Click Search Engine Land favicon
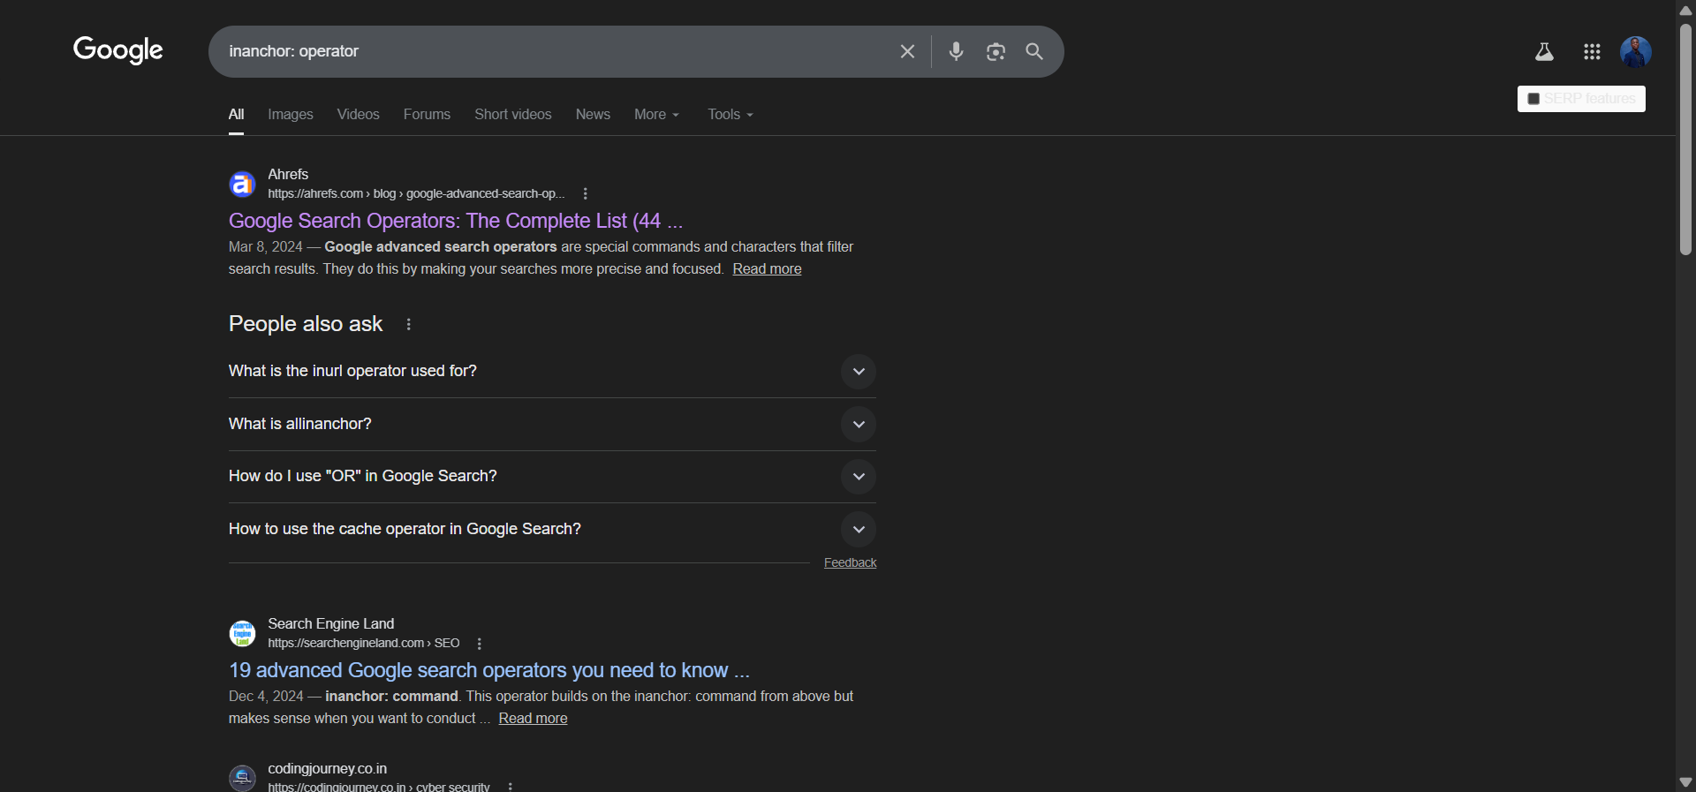This screenshot has width=1696, height=792. [x=242, y=633]
